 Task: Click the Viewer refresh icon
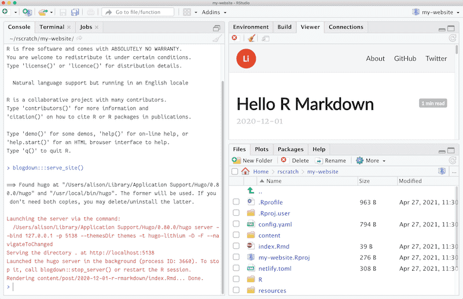453,38
